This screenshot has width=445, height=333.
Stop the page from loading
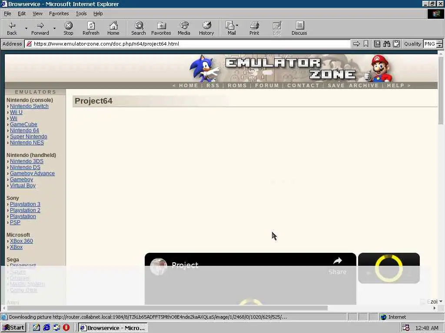(68, 28)
